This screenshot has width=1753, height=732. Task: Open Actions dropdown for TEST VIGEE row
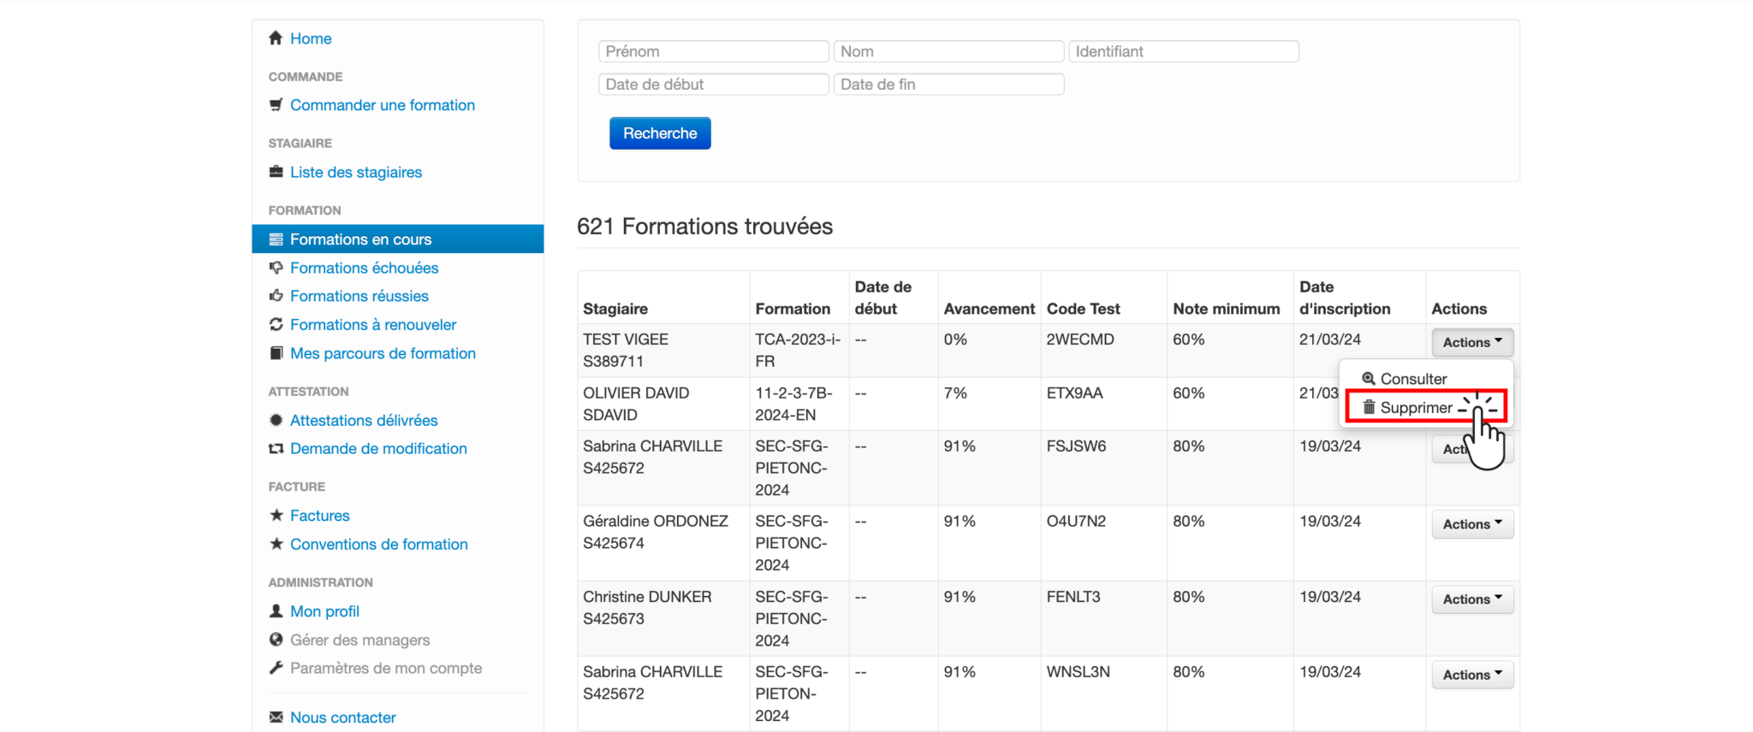pyautogui.click(x=1471, y=342)
